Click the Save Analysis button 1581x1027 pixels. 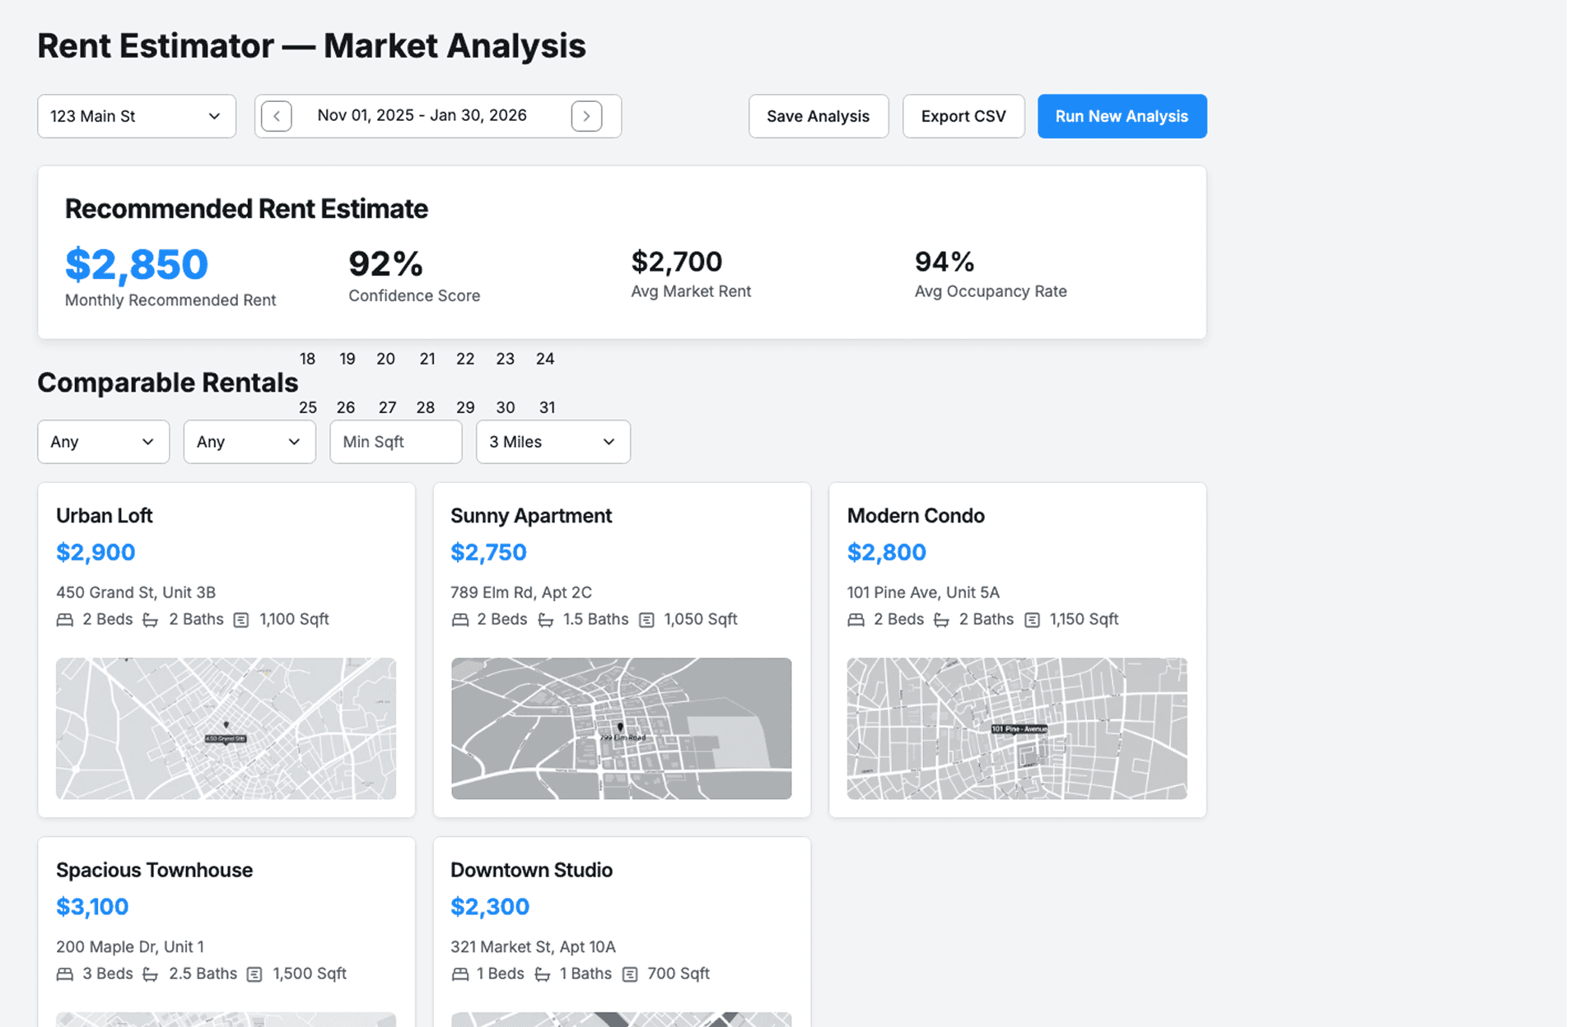[818, 116]
